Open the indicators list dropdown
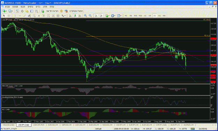218x131 pixels. click(107, 16)
